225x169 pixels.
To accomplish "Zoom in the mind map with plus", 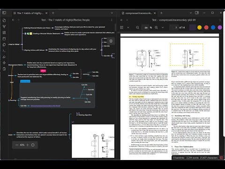I will point(28,145).
